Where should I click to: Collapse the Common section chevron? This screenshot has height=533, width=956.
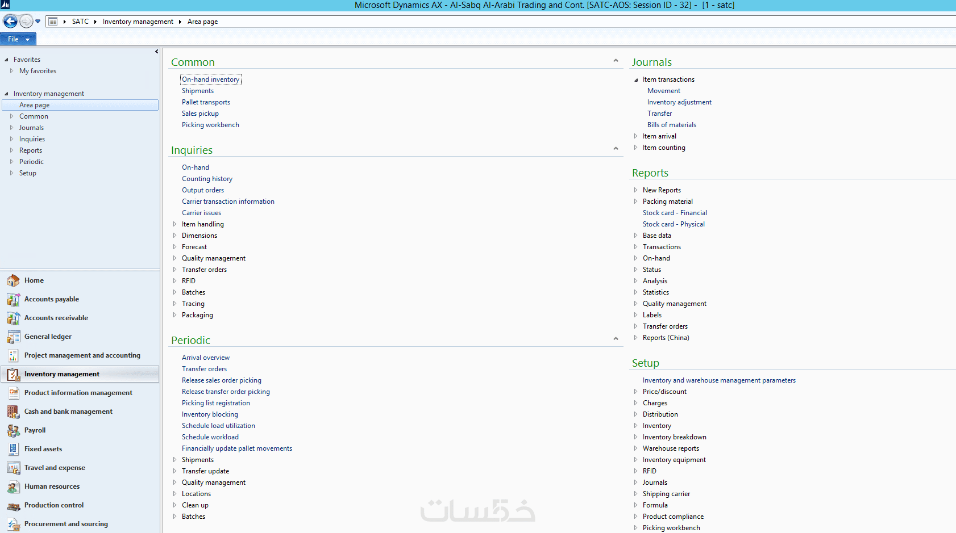[x=616, y=61]
